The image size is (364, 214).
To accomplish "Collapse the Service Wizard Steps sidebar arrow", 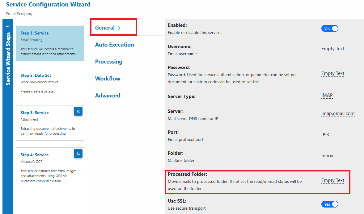I will point(8,26).
